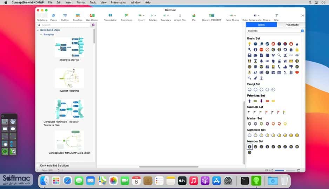Open Spotlight search in menu bar
This screenshot has height=189, width=329.
[x=310, y=2]
